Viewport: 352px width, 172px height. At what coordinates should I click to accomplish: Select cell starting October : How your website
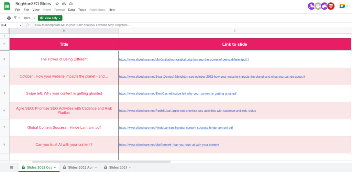(x=64, y=77)
